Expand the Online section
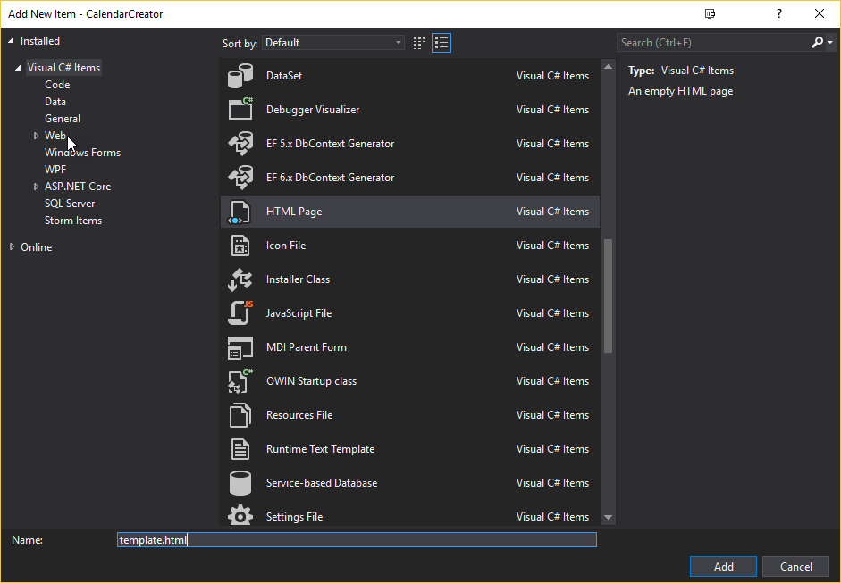The height and width of the screenshot is (583, 841). pos(12,247)
